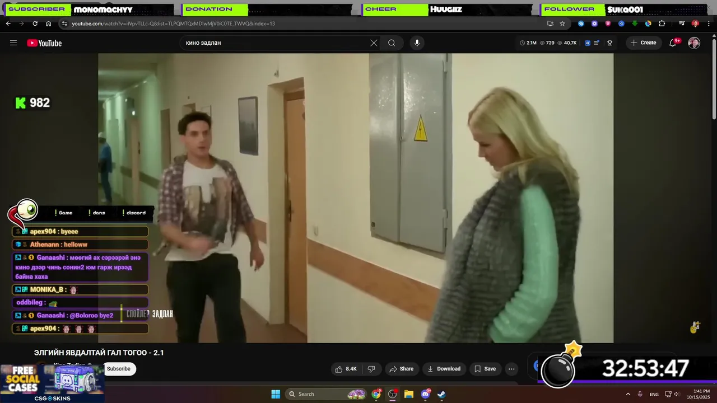Open the green download arrow extension
This screenshot has width=717, height=403.
(635, 24)
